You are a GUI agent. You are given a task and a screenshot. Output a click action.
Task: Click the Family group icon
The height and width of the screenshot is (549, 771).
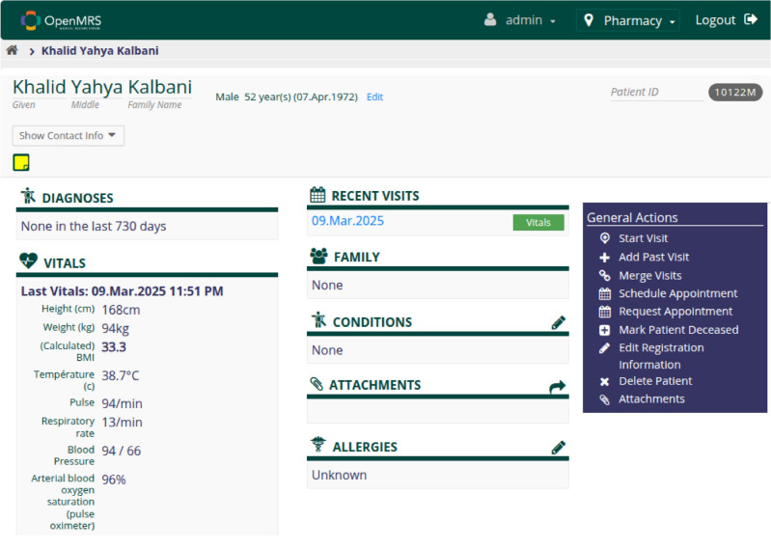coord(318,256)
